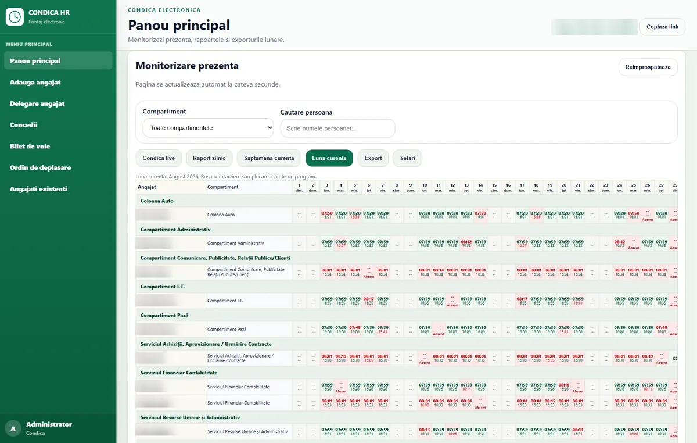This screenshot has width=697, height=443.
Task: Click the Compartiment Administrativ group header
Action: pyautogui.click(x=407, y=230)
